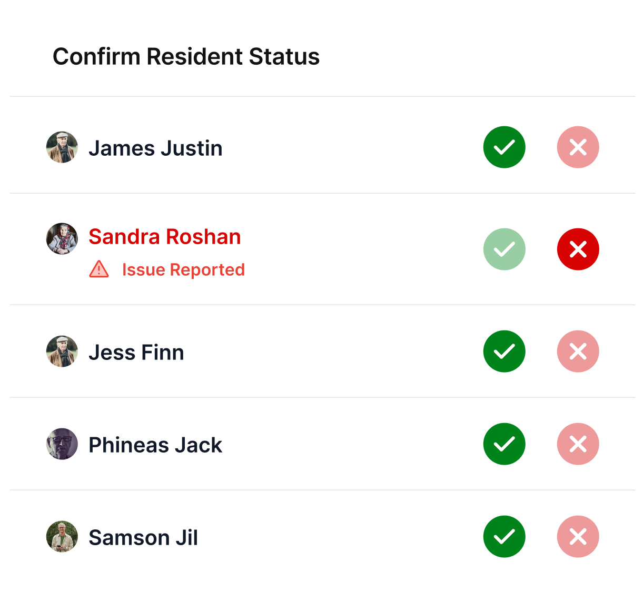Image resolution: width=643 pixels, height=592 pixels.
Task: Open Sandra Roshan's avatar
Action: coord(62,238)
